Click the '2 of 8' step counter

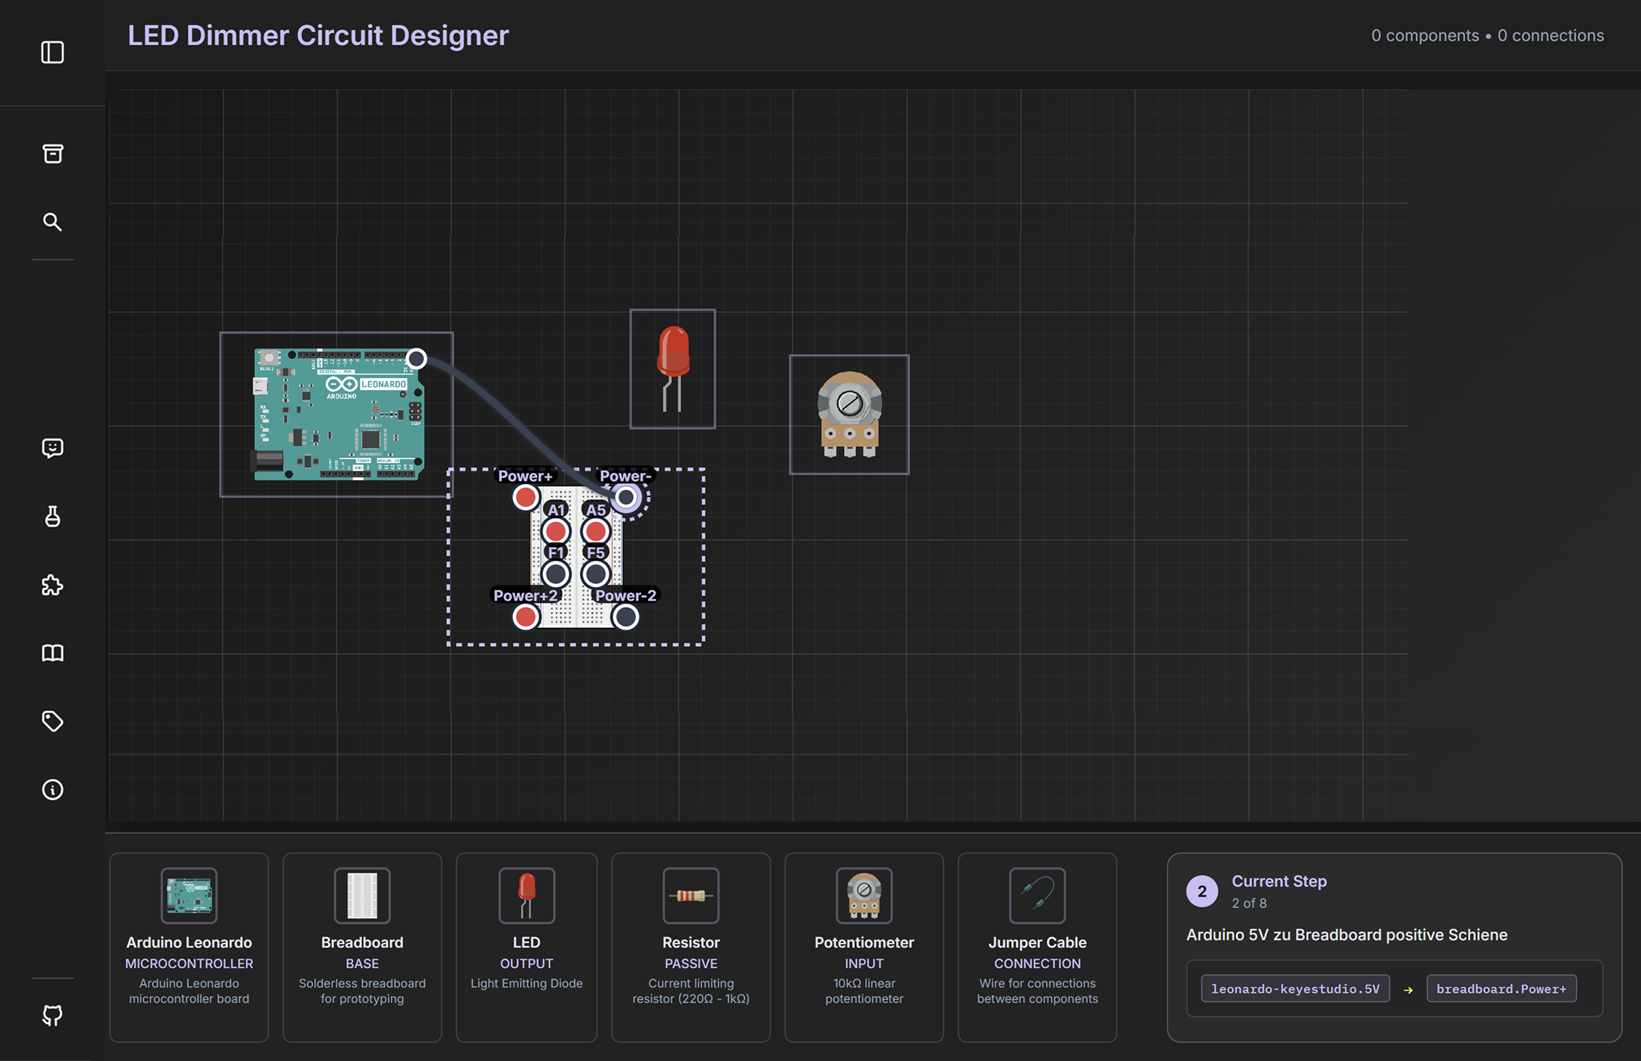1249,903
